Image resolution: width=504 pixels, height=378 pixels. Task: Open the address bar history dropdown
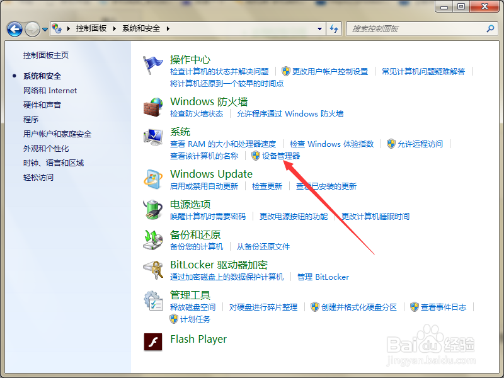point(319,29)
